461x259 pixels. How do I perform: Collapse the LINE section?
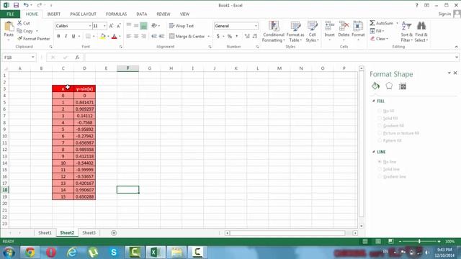coord(374,152)
